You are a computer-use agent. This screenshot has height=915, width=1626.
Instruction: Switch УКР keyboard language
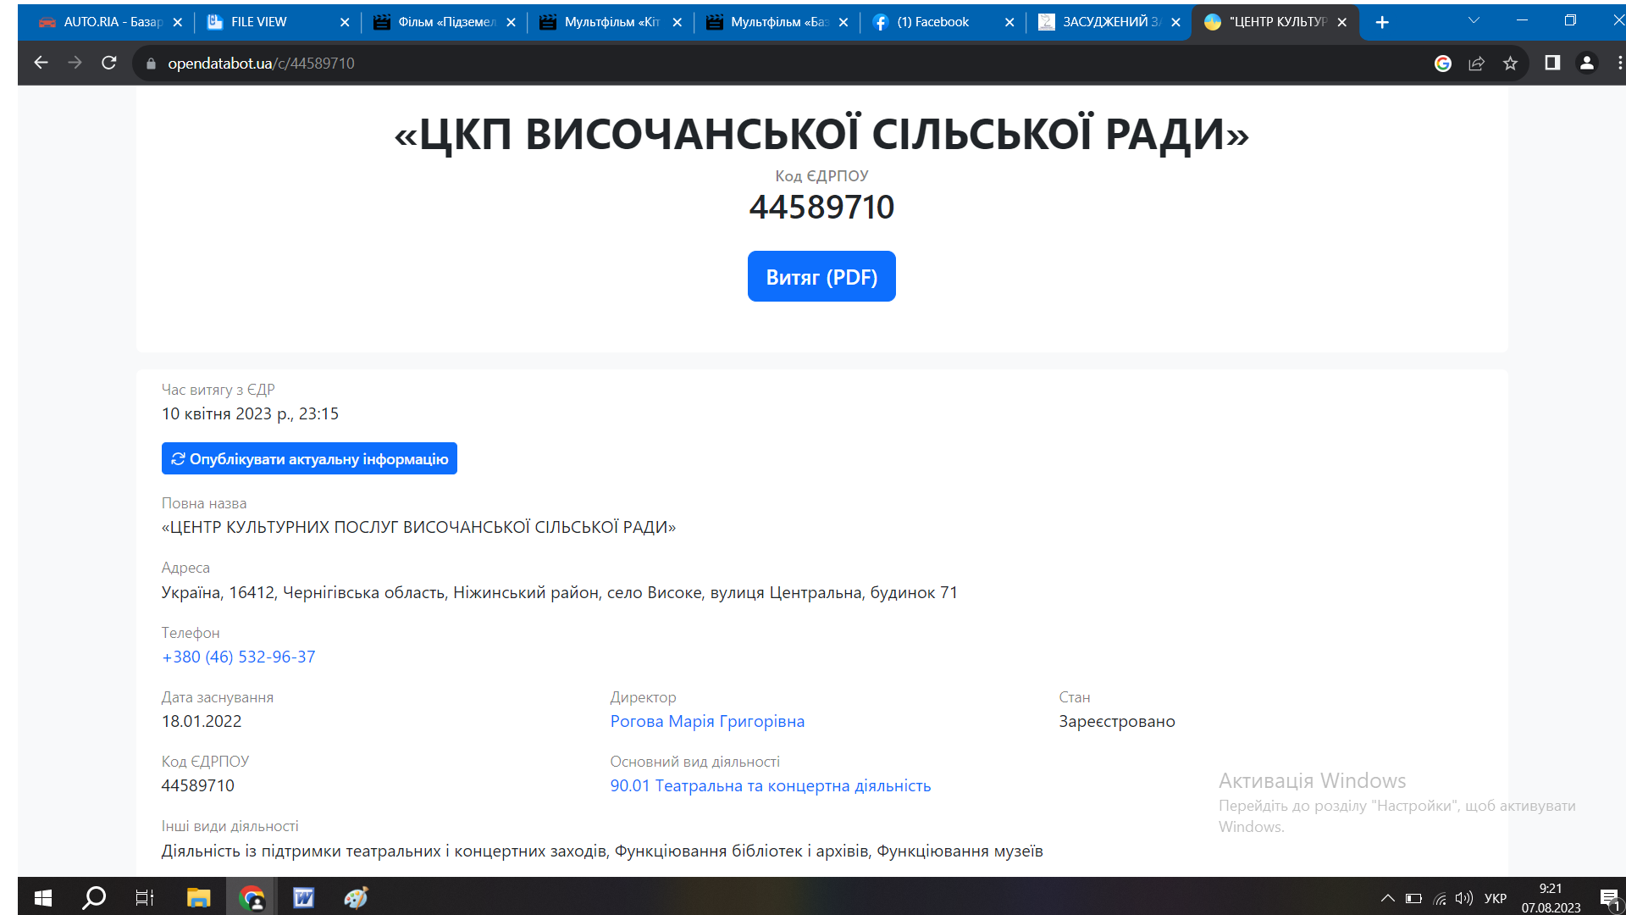[x=1496, y=898]
